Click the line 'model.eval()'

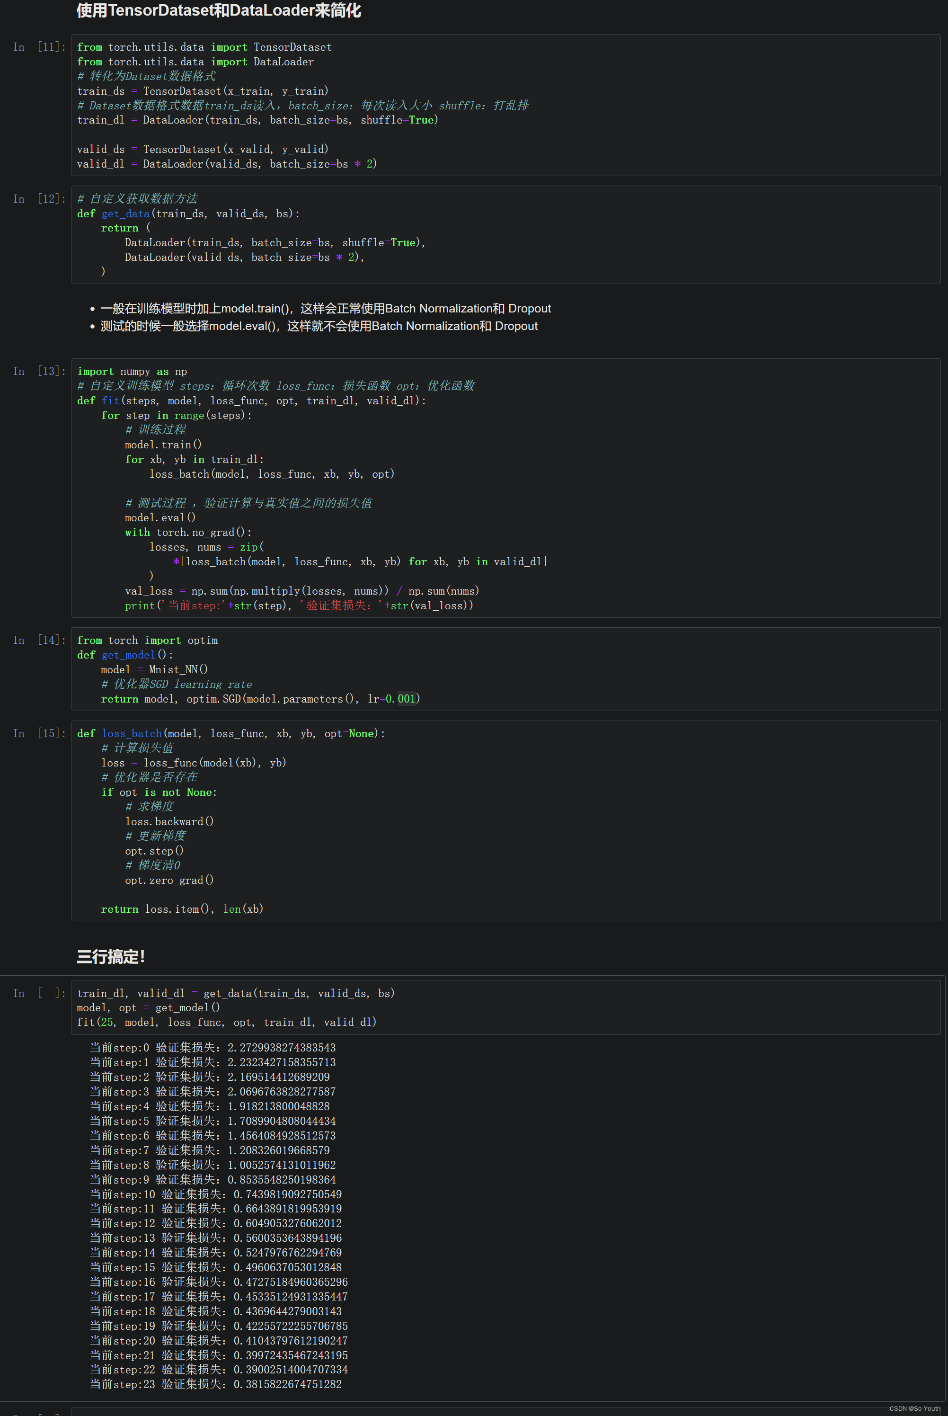click(160, 517)
